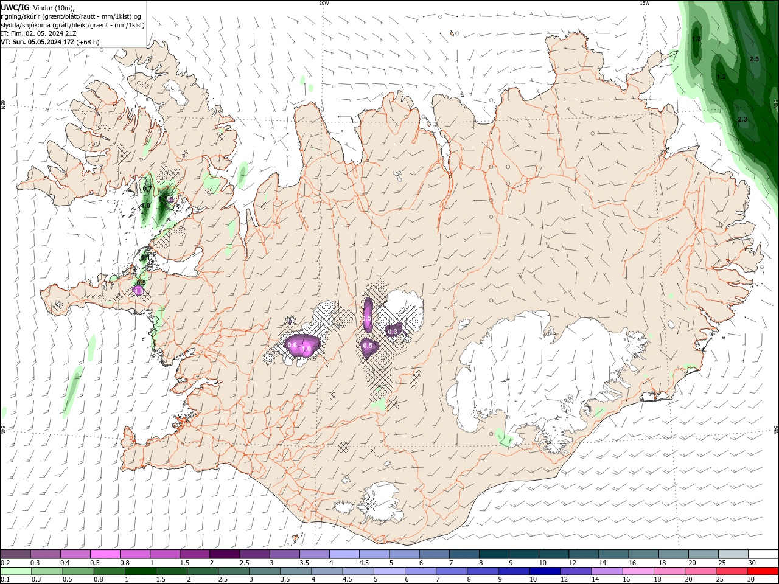Image resolution: width=779 pixels, height=584 pixels.
Task: Click the '0.3' snow value in highlands
Action: tap(393, 332)
